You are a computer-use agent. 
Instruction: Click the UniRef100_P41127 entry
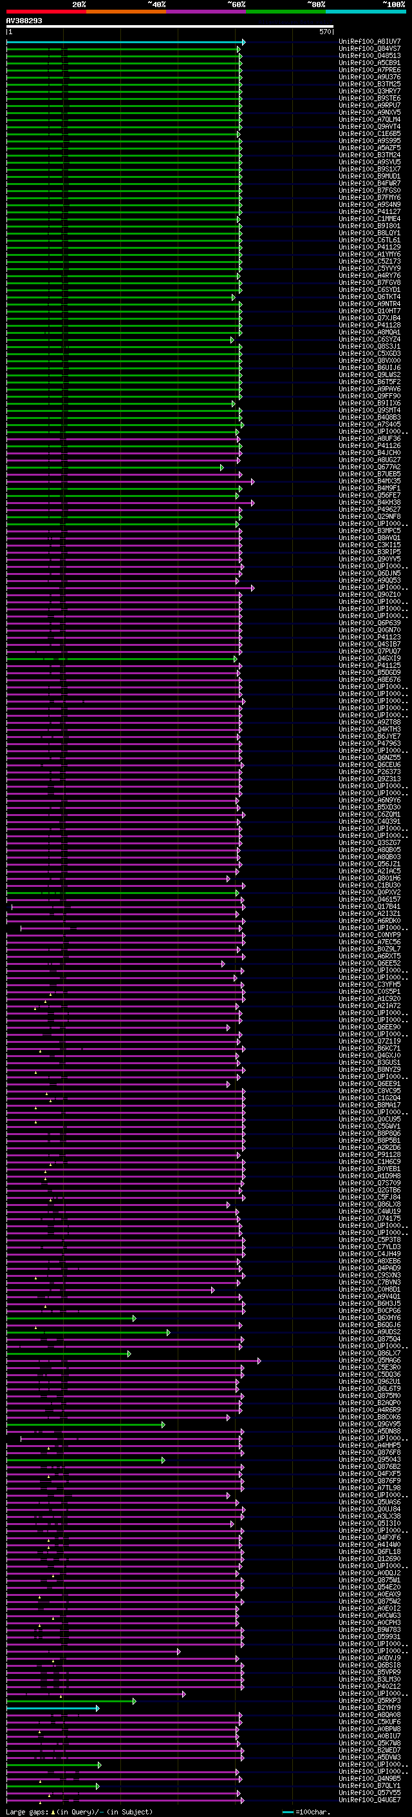point(370,211)
